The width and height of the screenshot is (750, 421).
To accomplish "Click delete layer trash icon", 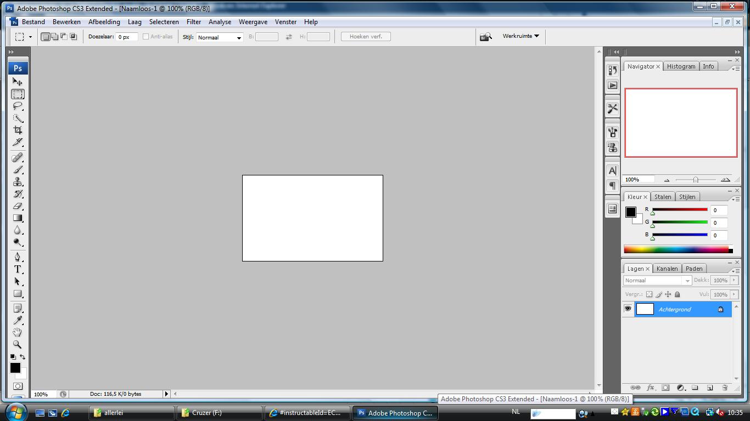I will pos(724,388).
